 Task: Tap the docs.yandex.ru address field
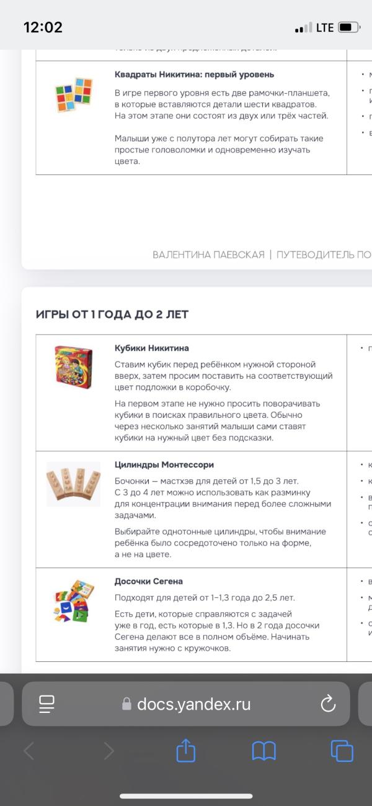click(x=186, y=704)
